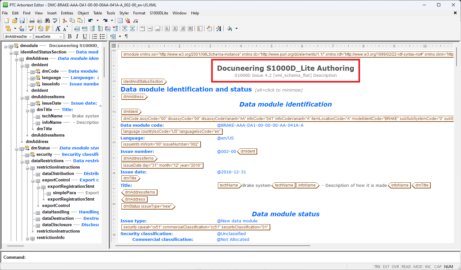
Task: Click the tree pane horizontal scrollbar
Action: 15,246
